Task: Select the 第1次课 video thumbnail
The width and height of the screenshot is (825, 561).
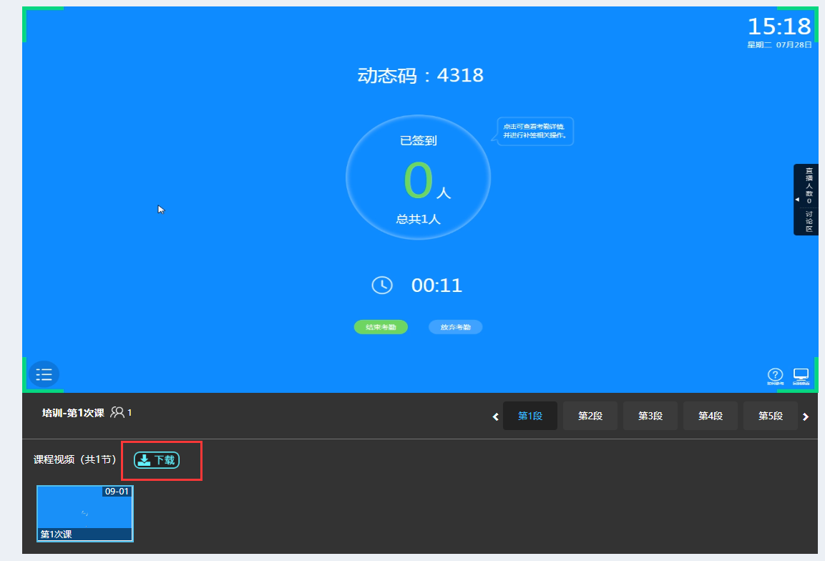Action: pos(85,513)
